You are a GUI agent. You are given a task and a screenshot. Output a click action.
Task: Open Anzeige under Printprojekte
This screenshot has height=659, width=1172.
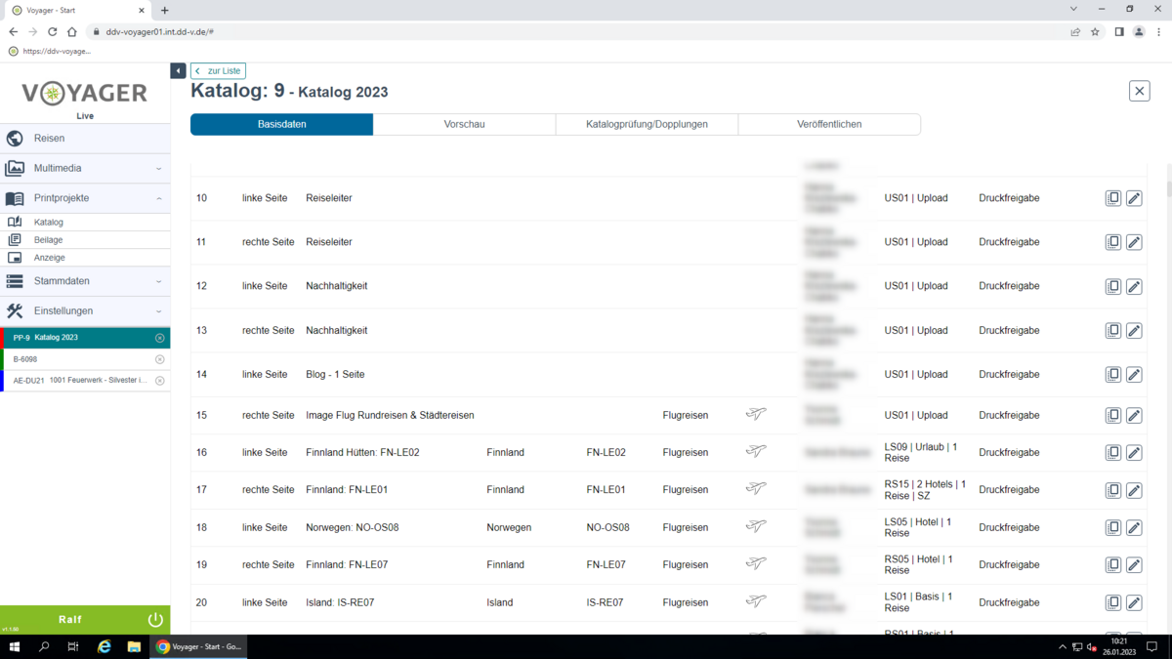pyautogui.click(x=85, y=258)
